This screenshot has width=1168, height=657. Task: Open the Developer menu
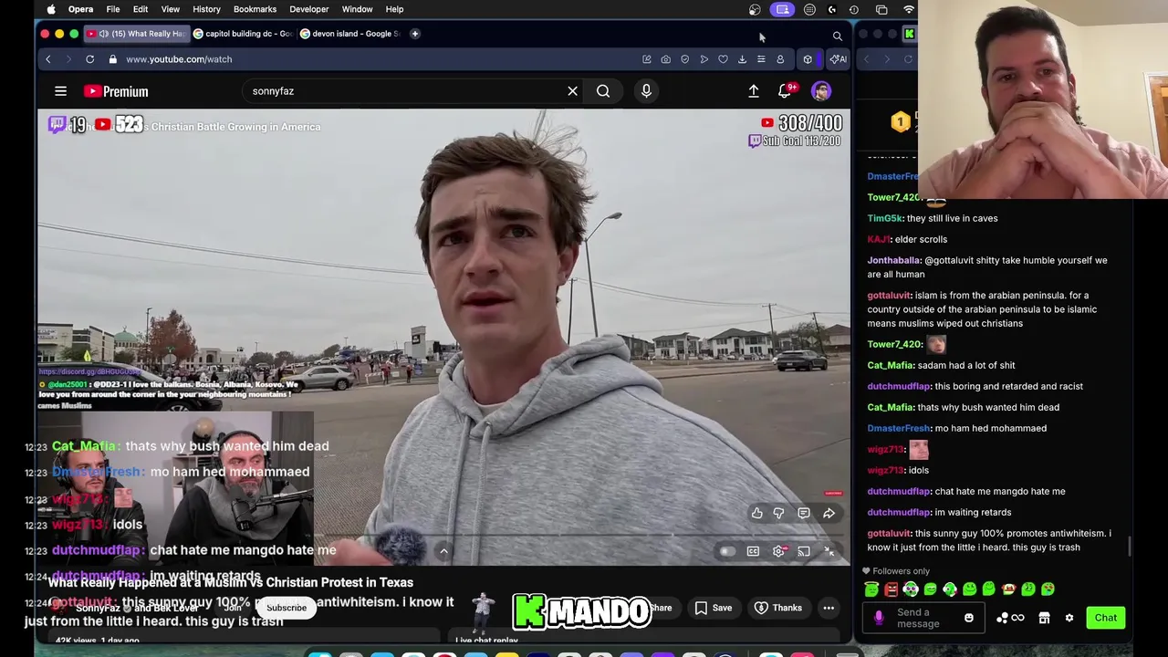[x=308, y=9]
